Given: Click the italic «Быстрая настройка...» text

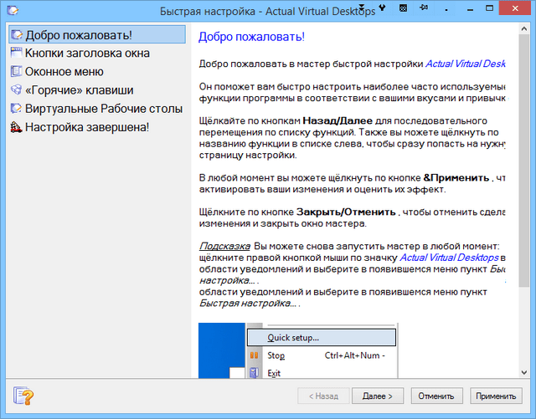Looking at the screenshot, I should [x=248, y=304].
